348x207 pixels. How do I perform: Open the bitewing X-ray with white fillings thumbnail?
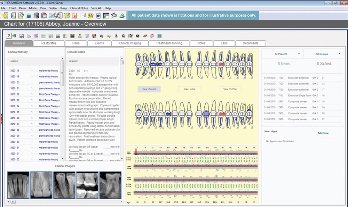pyautogui.click(x=87, y=185)
